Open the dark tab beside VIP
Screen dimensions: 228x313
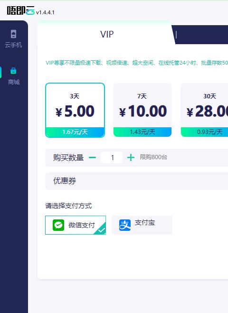tap(200, 35)
